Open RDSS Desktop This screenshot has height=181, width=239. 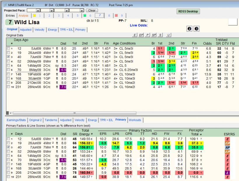pyautogui.click(x=188, y=11)
